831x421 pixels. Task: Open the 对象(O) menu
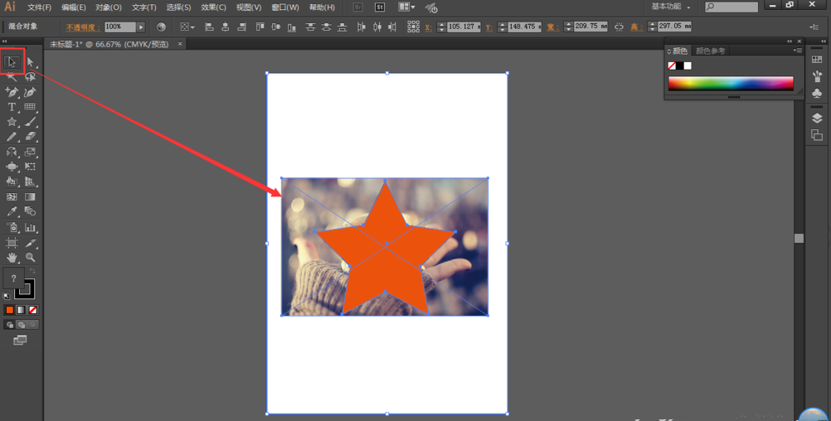pos(109,7)
